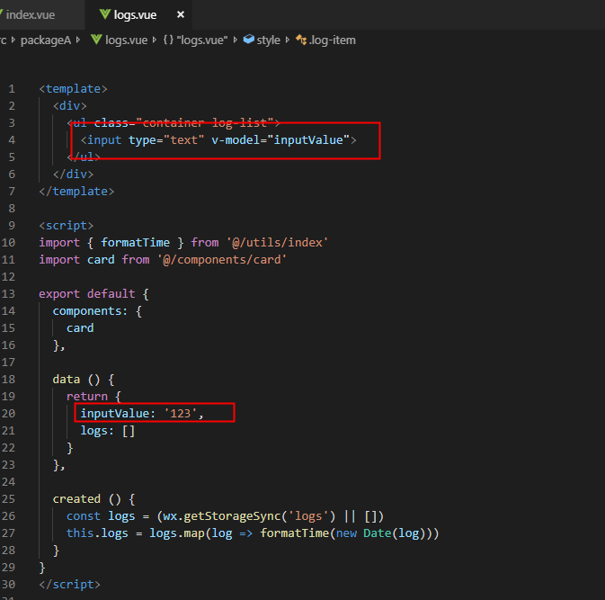Click inputValue: '123' property line
This screenshot has width=605, height=600.
pos(142,414)
